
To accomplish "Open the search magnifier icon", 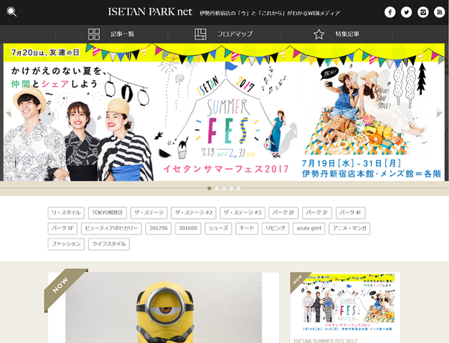I will coord(11,12).
